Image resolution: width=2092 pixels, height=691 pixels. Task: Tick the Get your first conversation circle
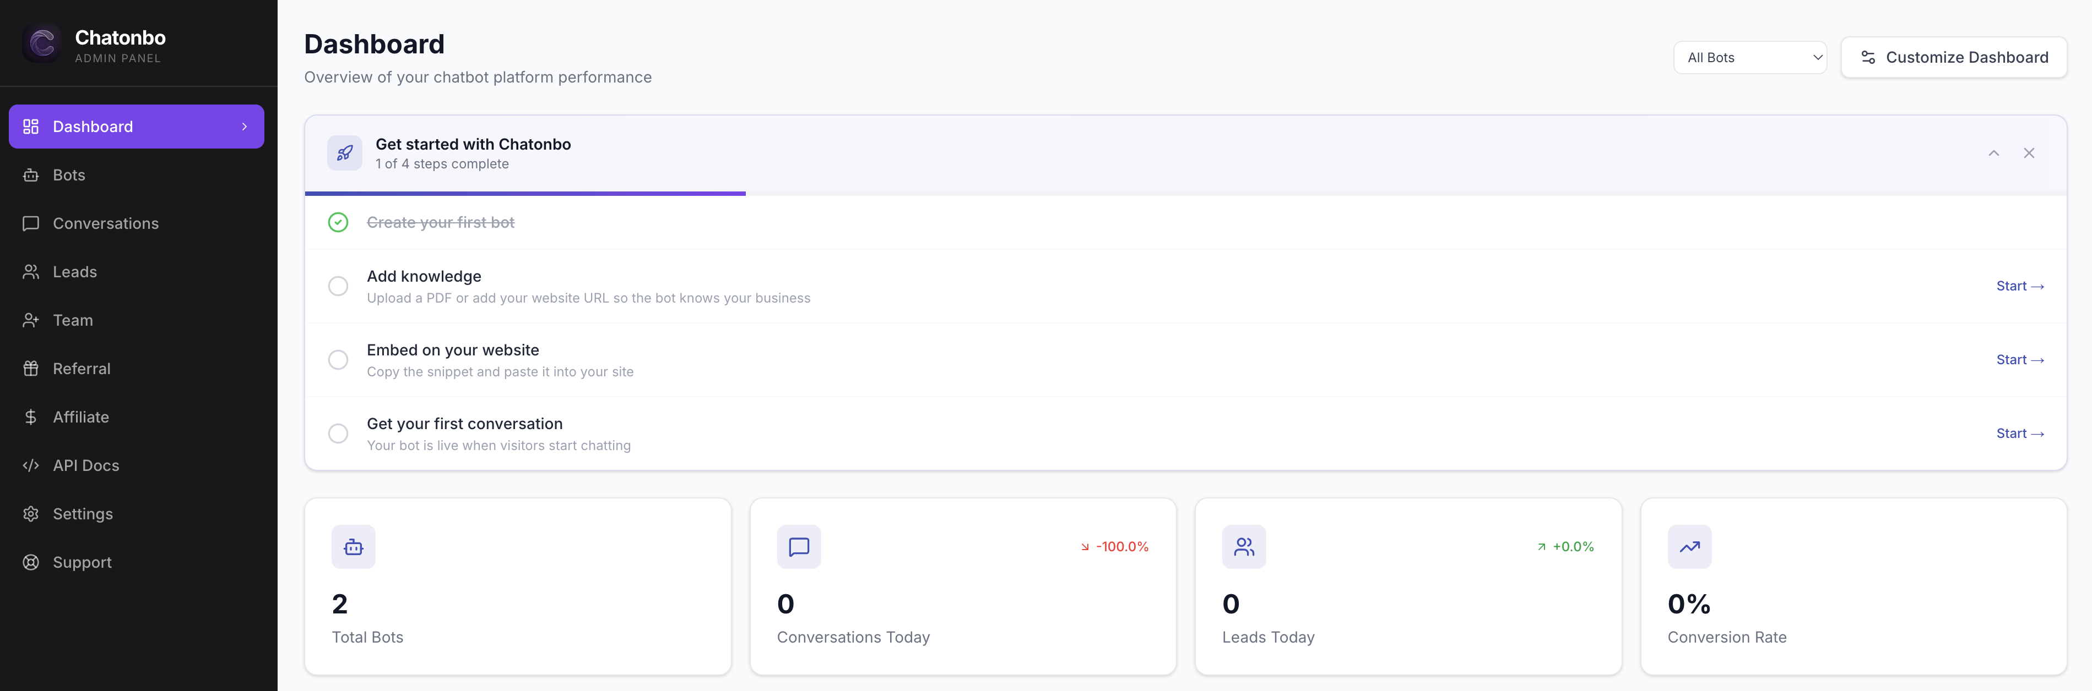coord(338,433)
